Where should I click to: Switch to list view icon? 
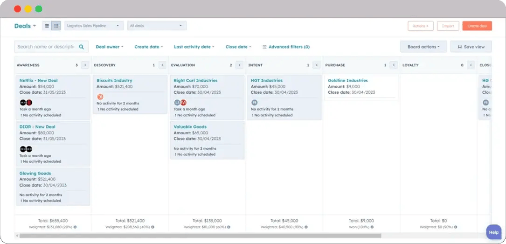(x=47, y=26)
